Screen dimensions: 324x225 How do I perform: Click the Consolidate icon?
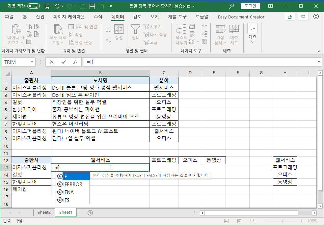(x=204, y=26)
